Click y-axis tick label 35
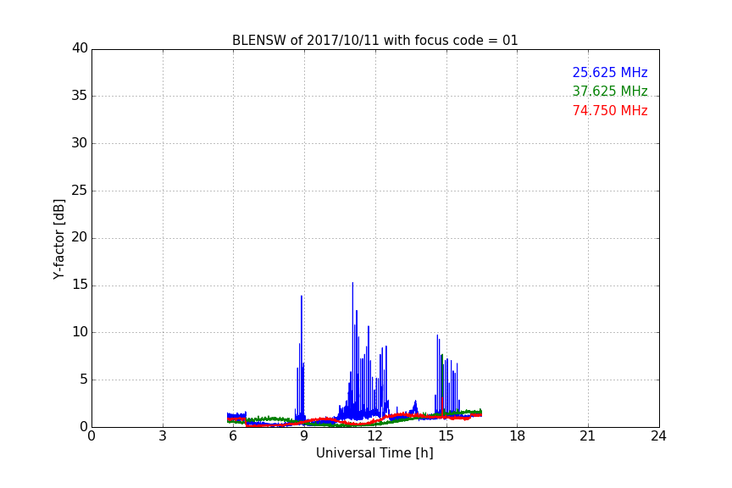This screenshot has height=488, width=732. pos(80,96)
